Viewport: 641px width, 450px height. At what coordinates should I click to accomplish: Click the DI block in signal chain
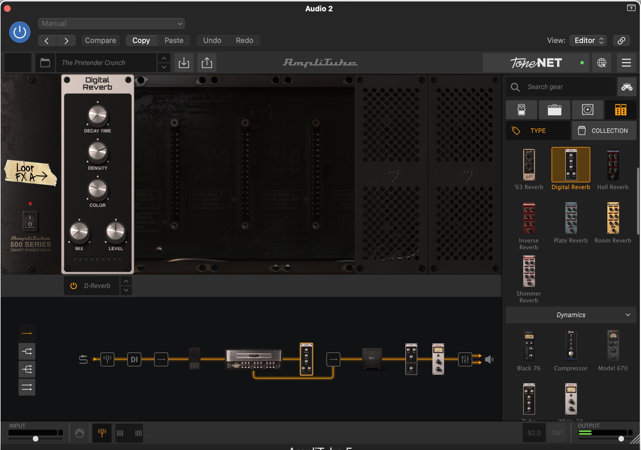coord(134,359)
